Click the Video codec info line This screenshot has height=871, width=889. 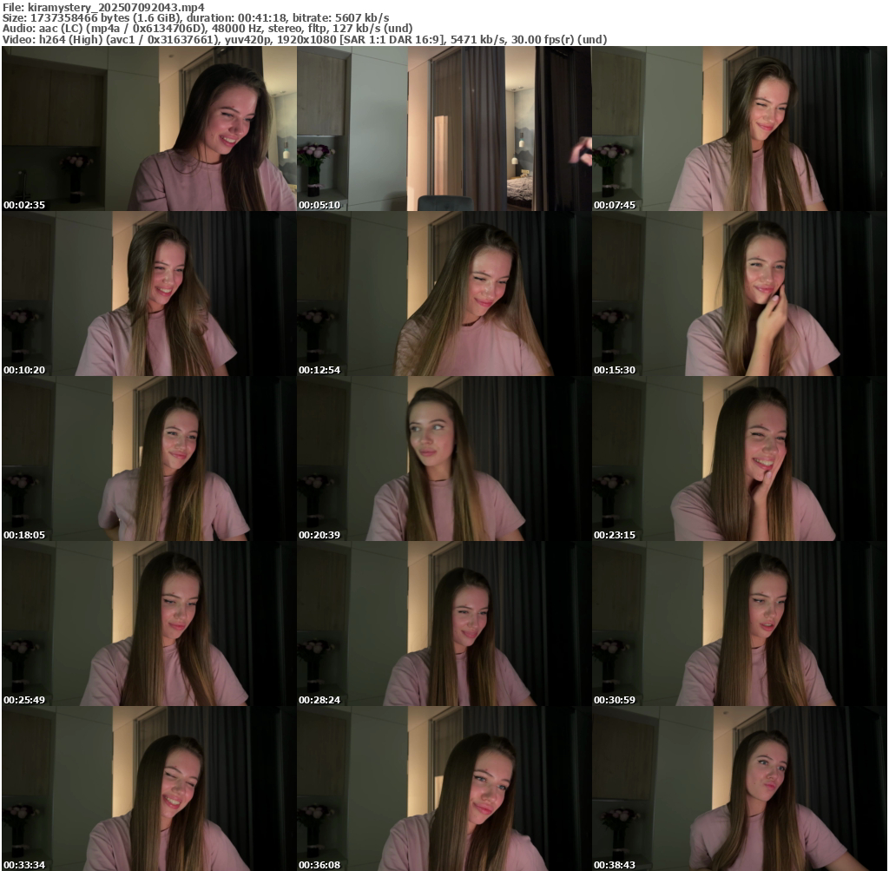click(x=304, y=39)
